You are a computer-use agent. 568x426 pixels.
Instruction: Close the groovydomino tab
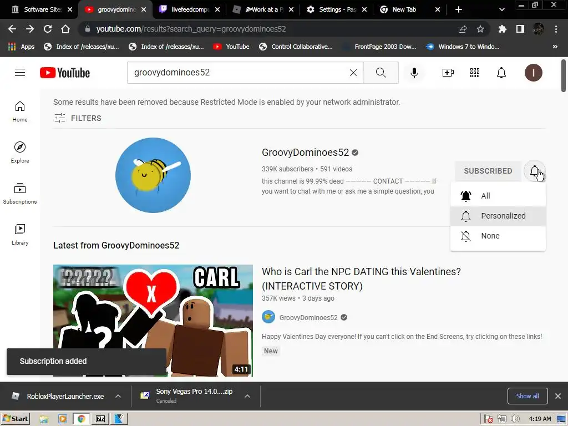tap(144, 9)
